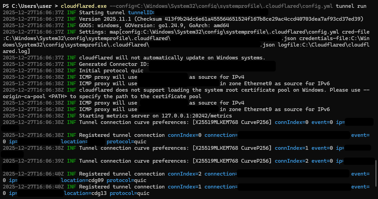Click protocol=quic on the last line
Image resolution: width=378 pixels, height=199 pixels.
click(x=129, y=193)
